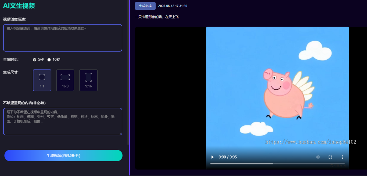Open the video in fullscreen mode

click(330, 157)
